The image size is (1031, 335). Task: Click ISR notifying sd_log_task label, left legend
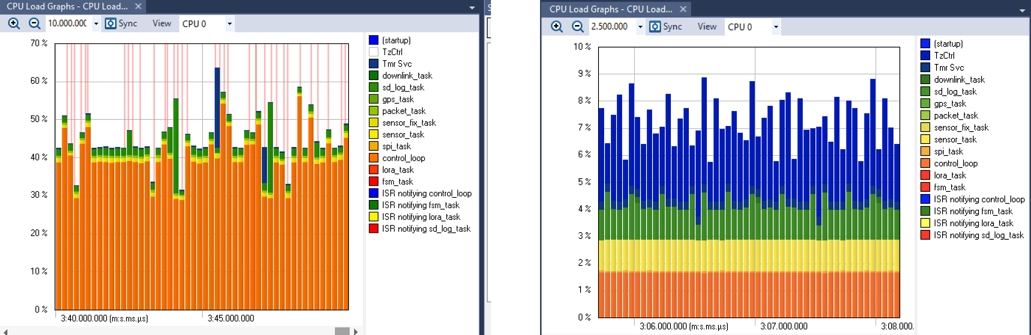click(426, 228)
